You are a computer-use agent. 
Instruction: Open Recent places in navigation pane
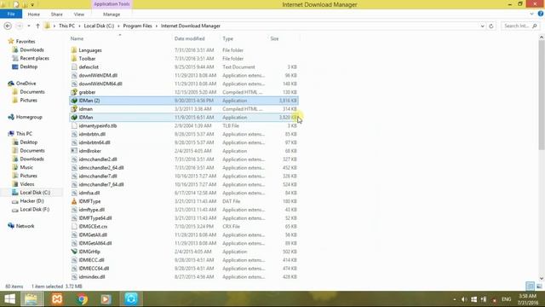point(34,58)
